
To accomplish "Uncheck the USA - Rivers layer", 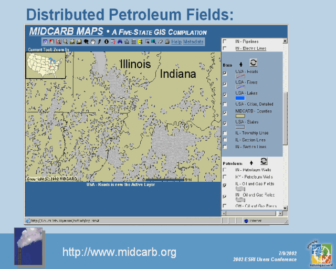I will [x=225, y=84].
